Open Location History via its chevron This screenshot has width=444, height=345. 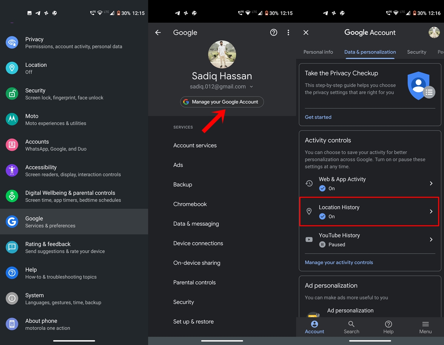click(x=431, y=212)
